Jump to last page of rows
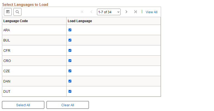 pyautogui.click(x=135, y=12)
